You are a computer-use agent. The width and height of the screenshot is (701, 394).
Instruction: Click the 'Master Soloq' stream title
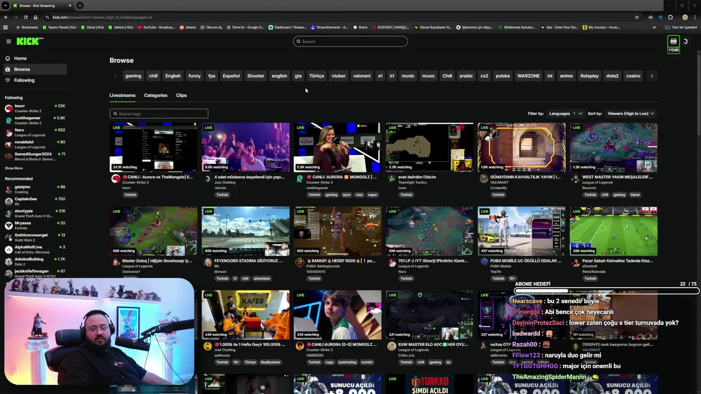click(157, 261)
